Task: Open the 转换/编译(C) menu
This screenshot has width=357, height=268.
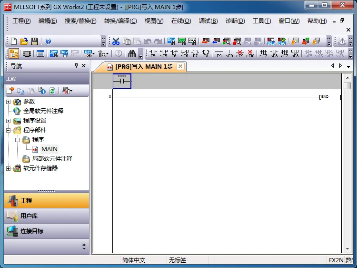Action: pos(120,21)
